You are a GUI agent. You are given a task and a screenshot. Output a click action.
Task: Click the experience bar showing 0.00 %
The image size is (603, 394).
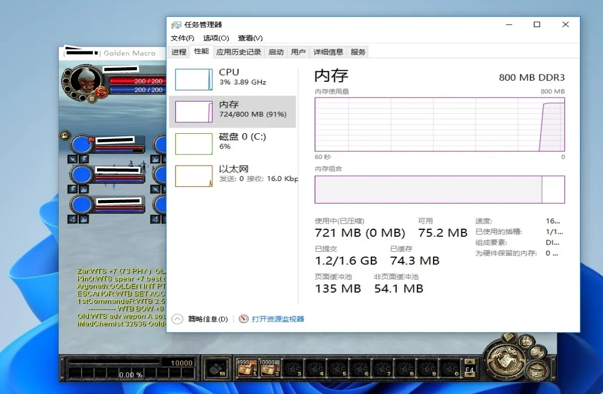click(131, 374)
